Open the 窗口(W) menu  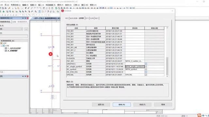pos(85,5)
